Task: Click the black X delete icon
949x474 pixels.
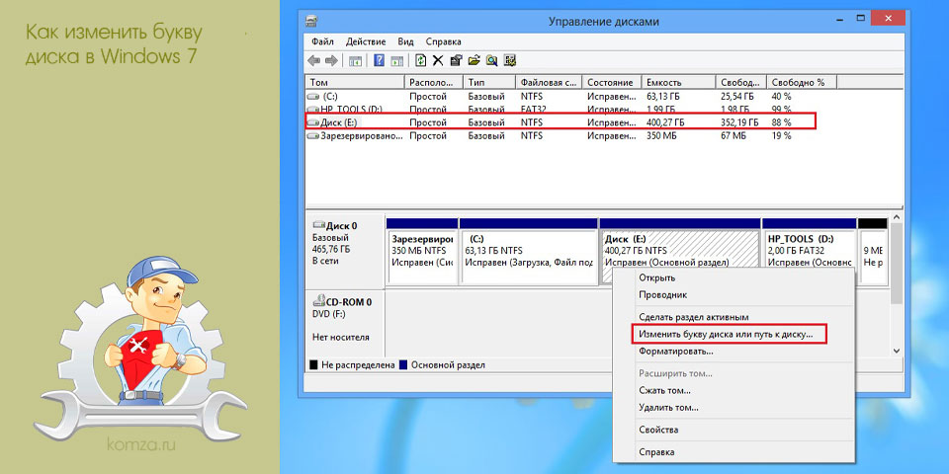Action: click(x=438, y=60)
